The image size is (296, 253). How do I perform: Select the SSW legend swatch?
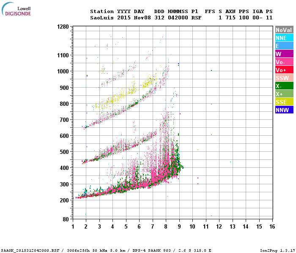pos(284,78)
